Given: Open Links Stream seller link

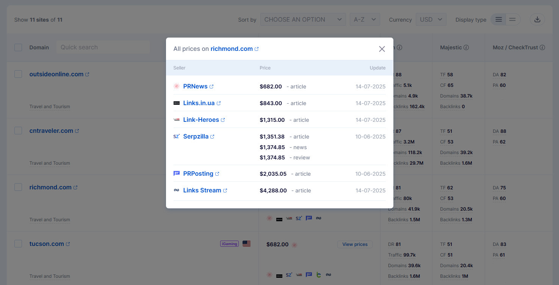Looking at the screenshot, I should coord(202,191).
